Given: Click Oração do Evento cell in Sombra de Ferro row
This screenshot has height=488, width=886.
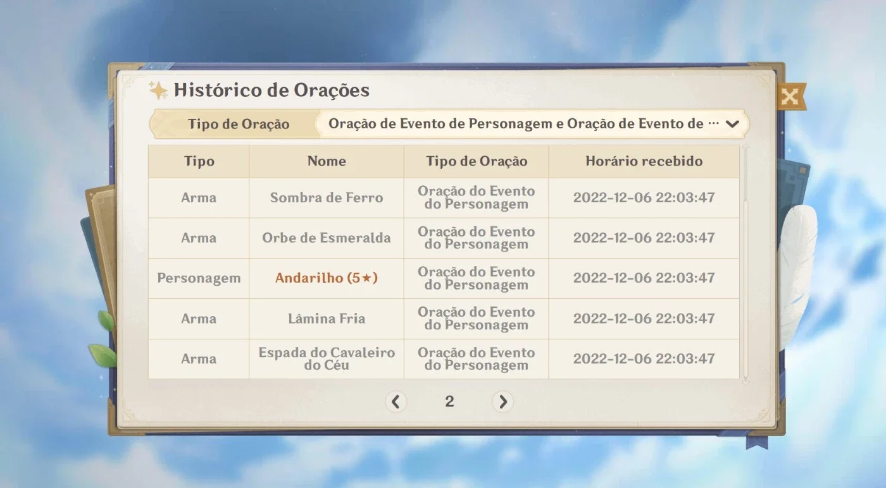Looking at the screenshot, I should pos(477,198).
